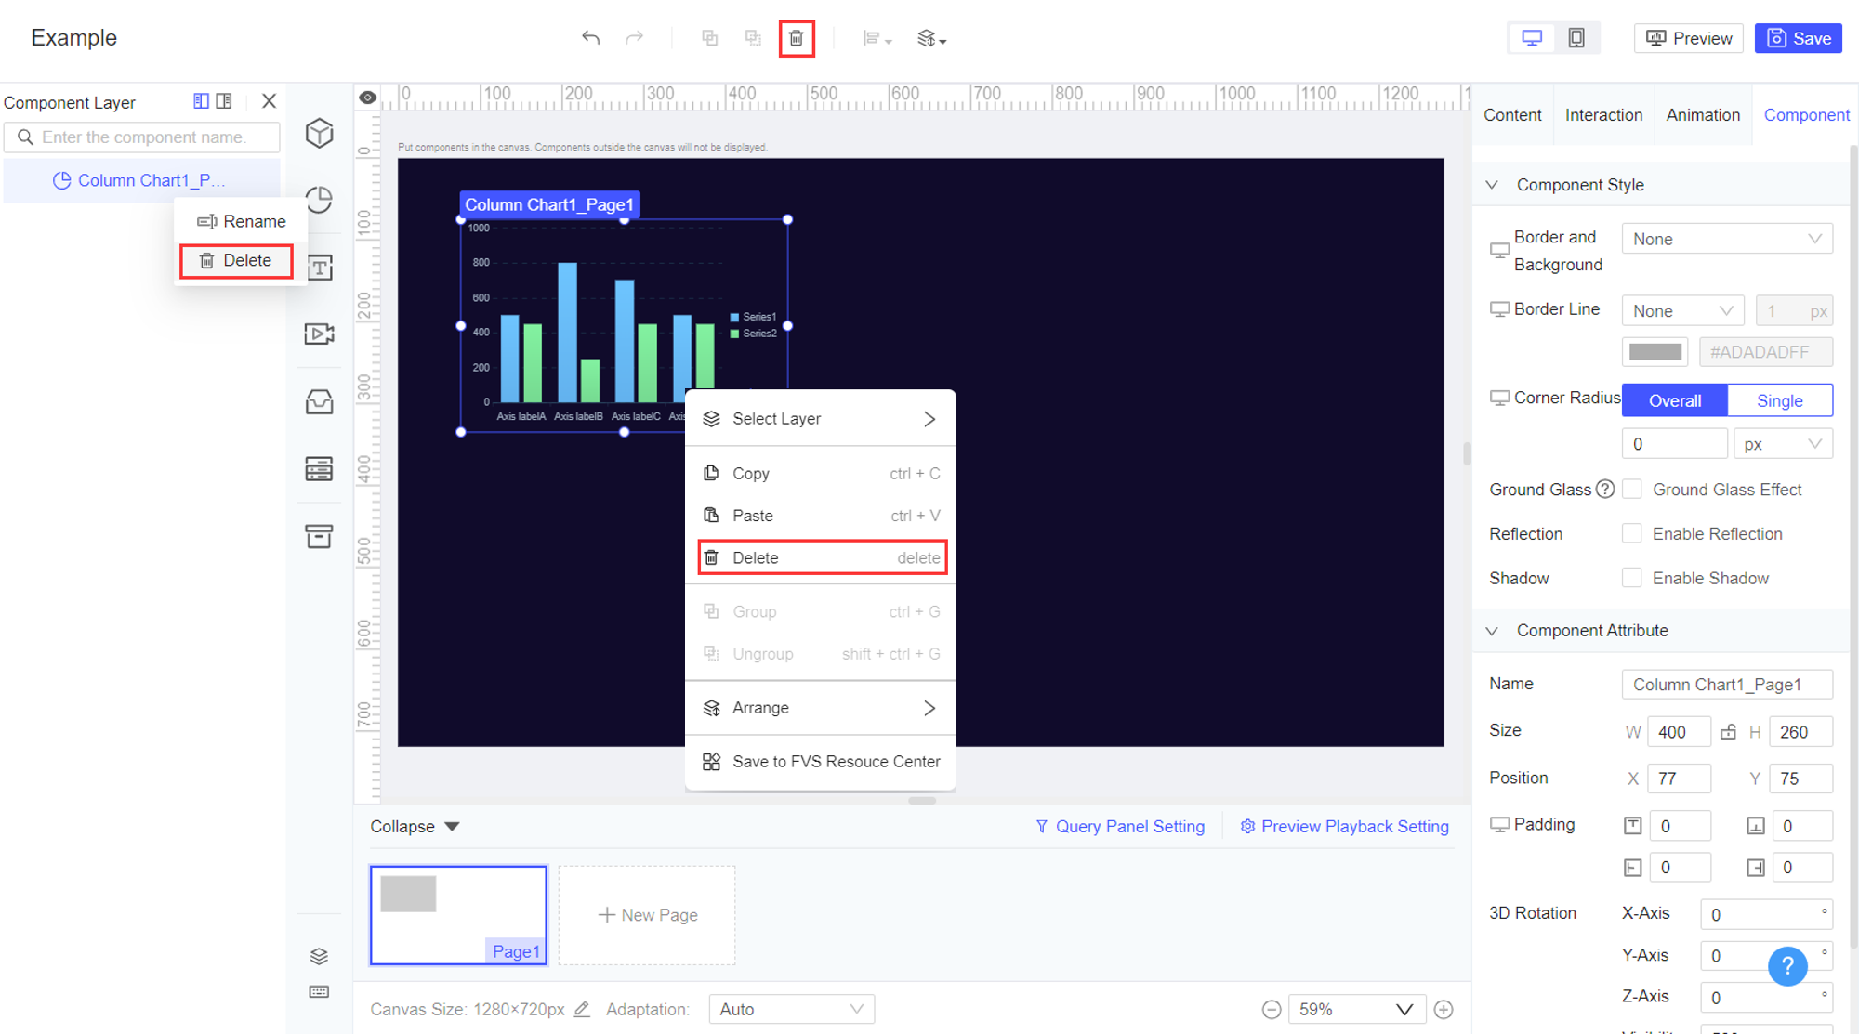Viewport: 1859px width, 1034px height.
Task: Click the undo arrow icon
Action: click(590, 38)
